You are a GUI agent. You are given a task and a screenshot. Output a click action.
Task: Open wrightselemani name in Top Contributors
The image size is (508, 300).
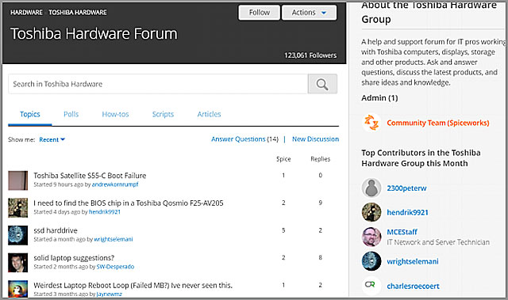pos(413,261)
